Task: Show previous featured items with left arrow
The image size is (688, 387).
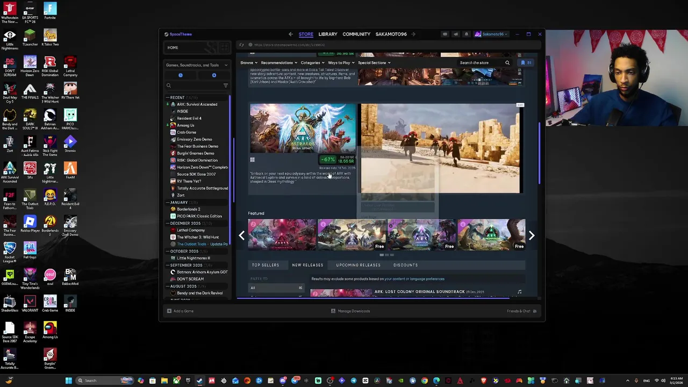Action: click(x=242, y=235)
